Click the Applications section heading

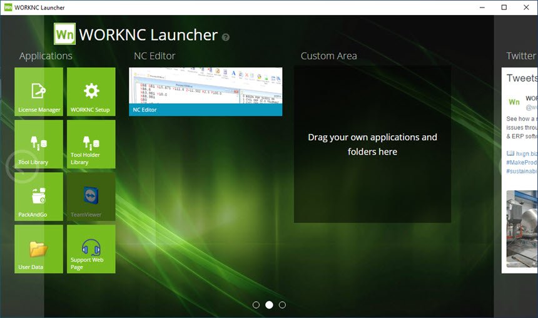click(46, 56)
